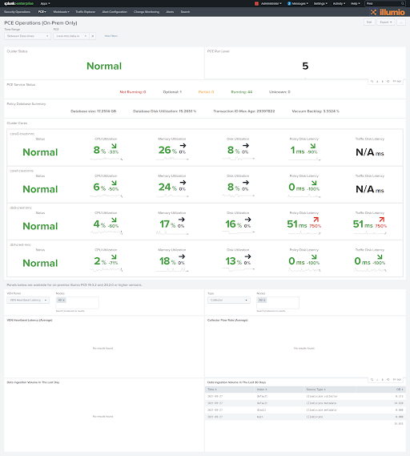Go to Traffic Explorer
This screenshot has width=410, height=456.
pos(86,12)
